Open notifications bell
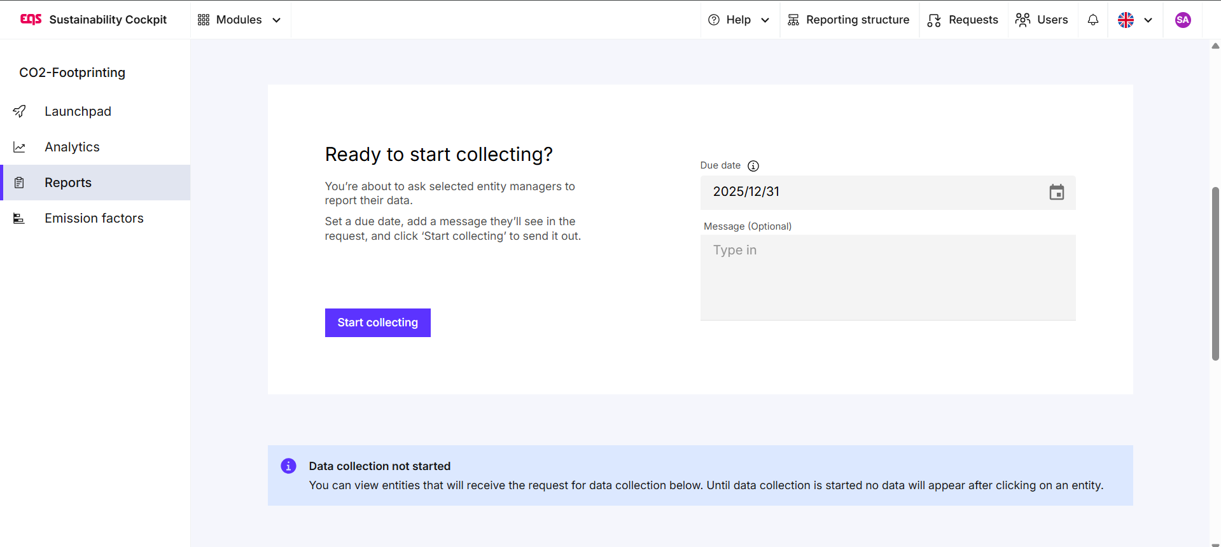The image size is (1221, 547). click(1093, 20)
